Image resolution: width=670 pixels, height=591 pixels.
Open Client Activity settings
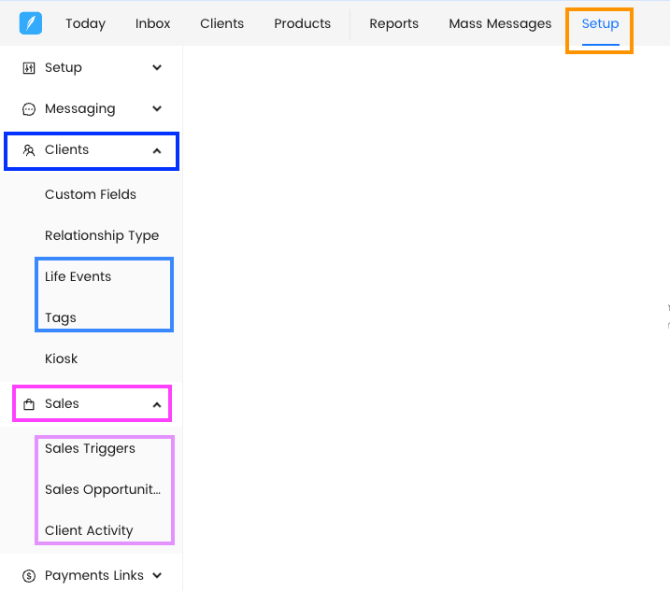(x=89, y=531)
